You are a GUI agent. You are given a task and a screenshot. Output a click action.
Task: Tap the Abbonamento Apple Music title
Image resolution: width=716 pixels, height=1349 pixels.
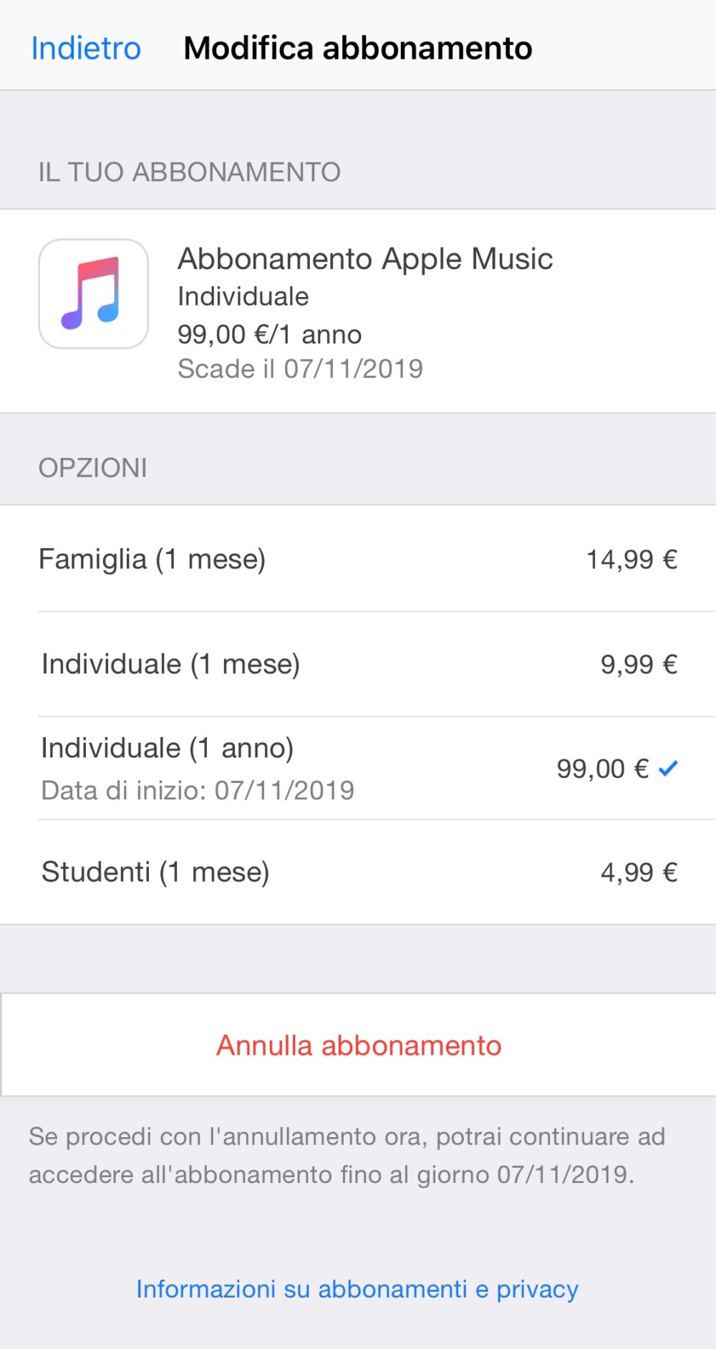coord(365,259)
